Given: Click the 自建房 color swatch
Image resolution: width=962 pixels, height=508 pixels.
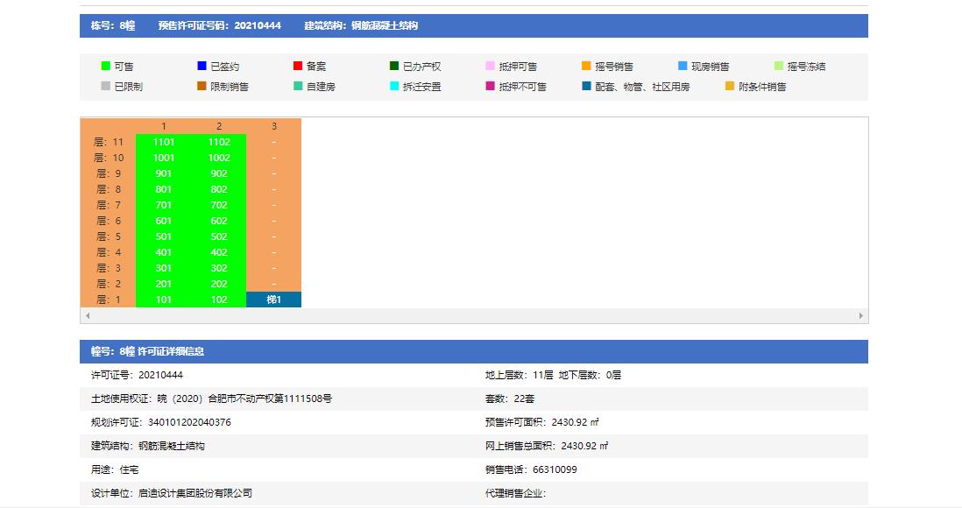Looking at the screenshot, I should pos(296,87).
